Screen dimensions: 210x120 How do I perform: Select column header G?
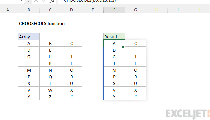tap(136, 10)
